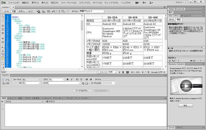Switch to the AP Elements tab
The height and width of the screenshot is (130, 206).
(186, 16)
